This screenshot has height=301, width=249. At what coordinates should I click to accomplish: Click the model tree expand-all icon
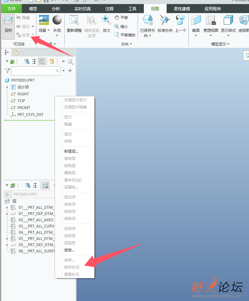tap(27, 61)
